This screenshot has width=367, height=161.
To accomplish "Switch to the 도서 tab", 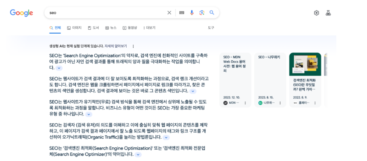I will 93,28.
